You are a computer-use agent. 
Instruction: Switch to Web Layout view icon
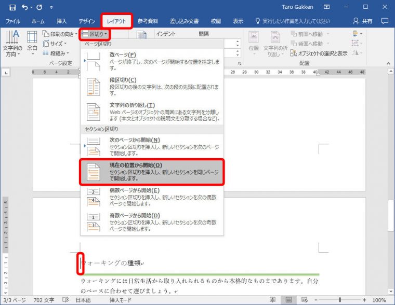305,300
